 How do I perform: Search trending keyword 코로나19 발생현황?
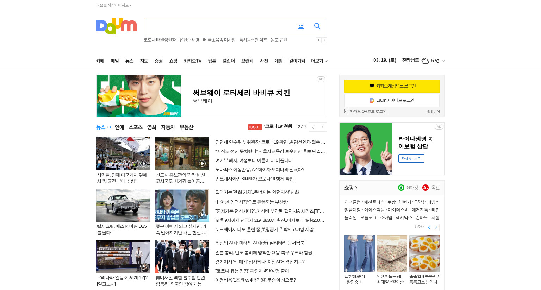[x=160, y=40]
